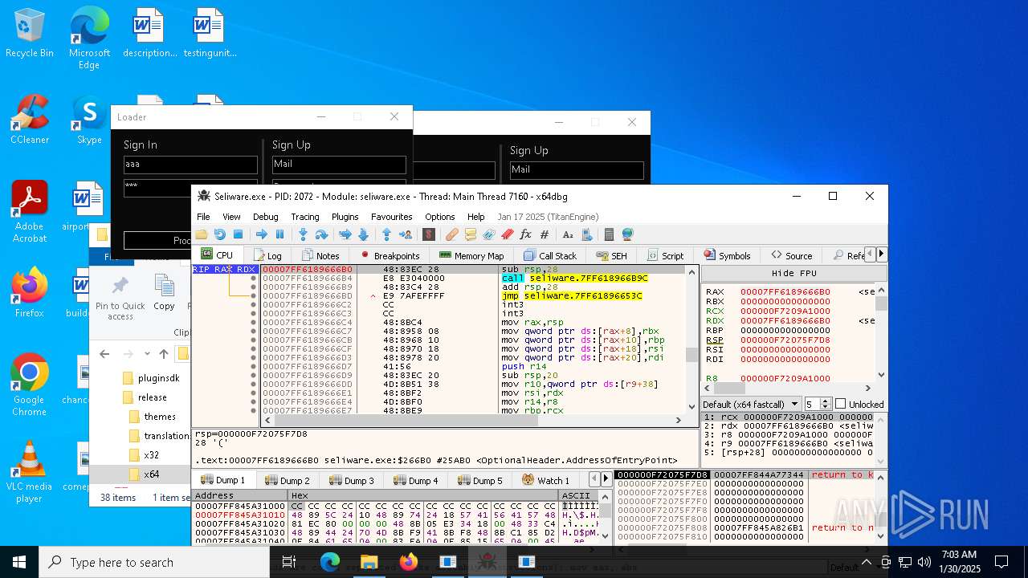
Task: Open the Comments toolbar icon
Action: (471, 234)
